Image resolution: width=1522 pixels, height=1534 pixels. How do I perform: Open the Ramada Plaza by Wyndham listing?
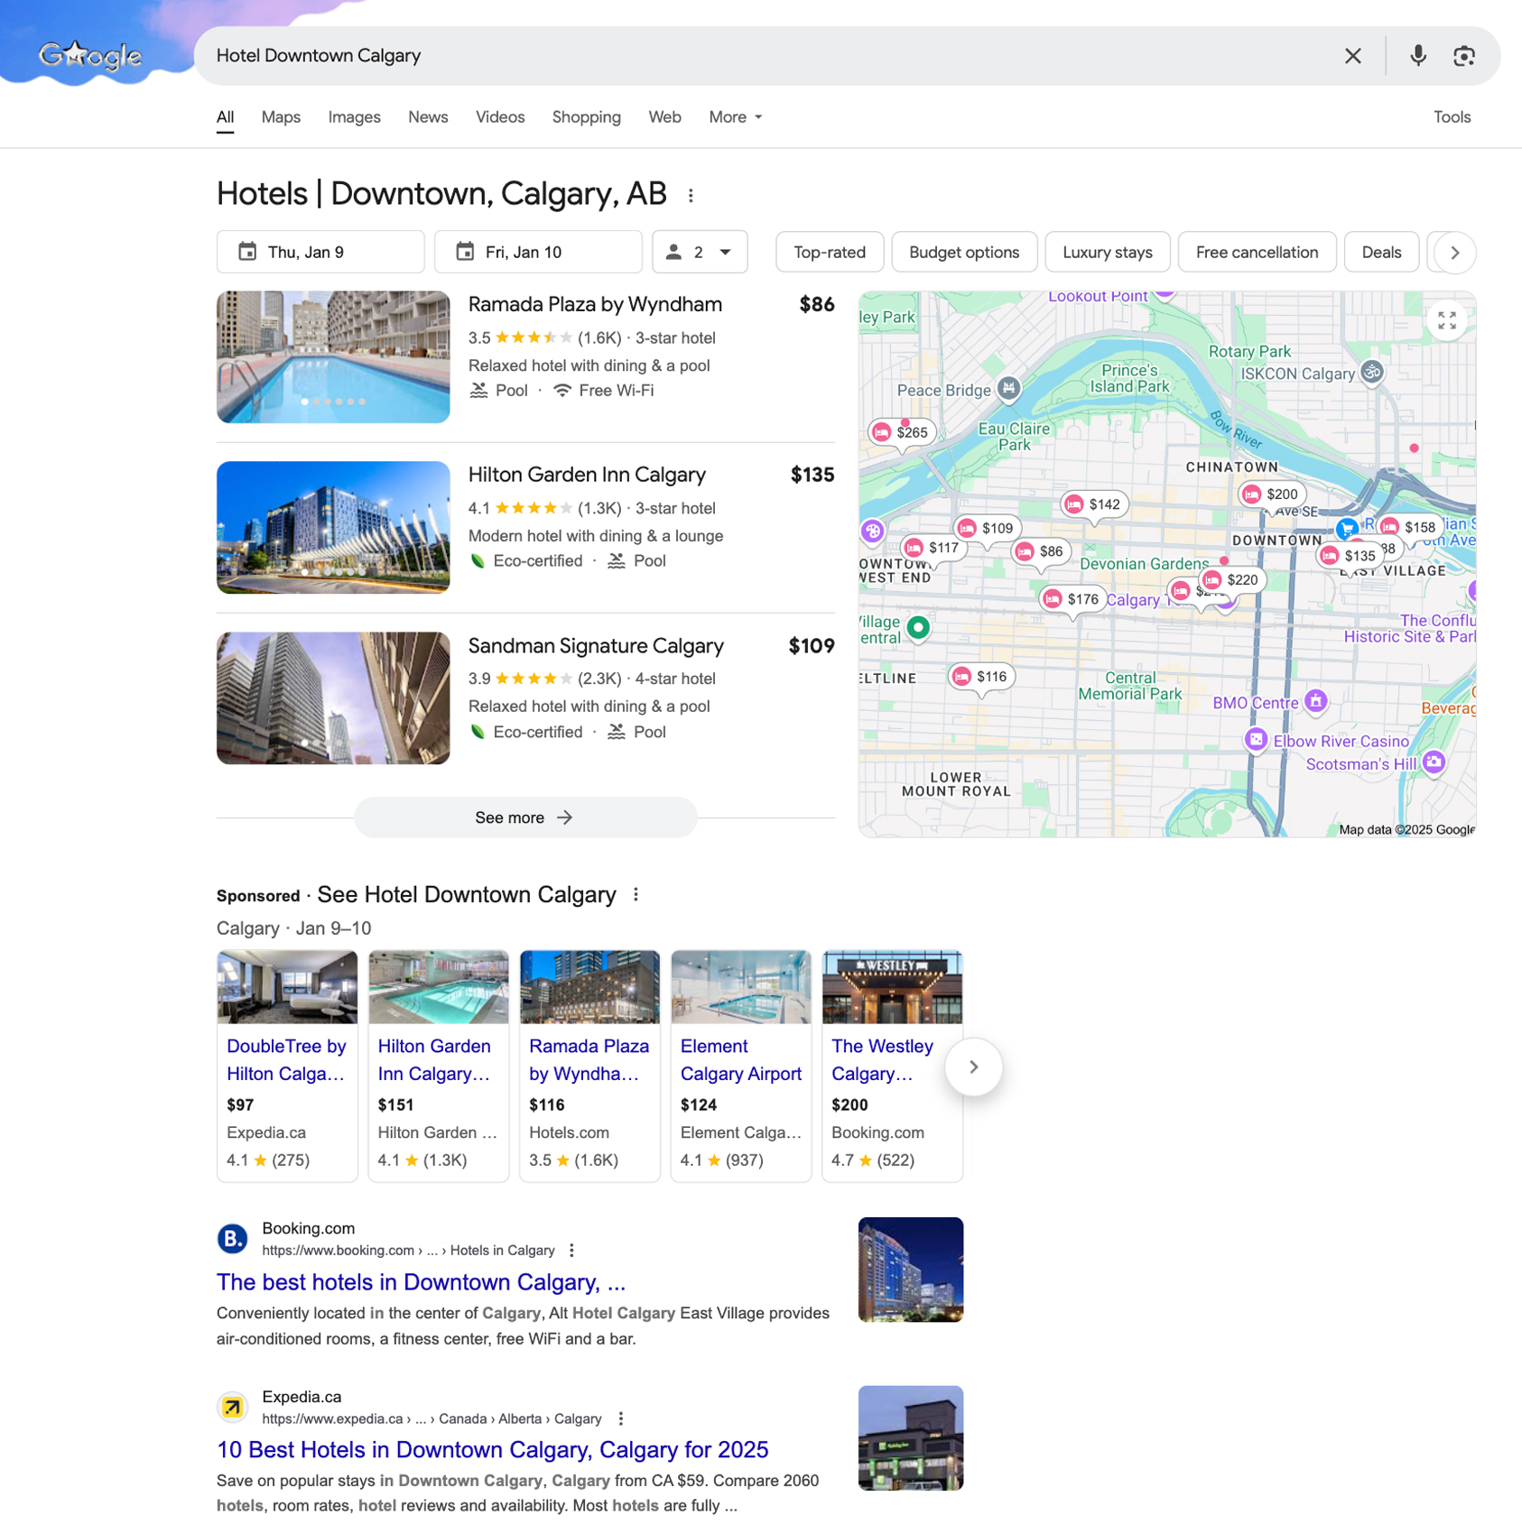pos(595,305)
